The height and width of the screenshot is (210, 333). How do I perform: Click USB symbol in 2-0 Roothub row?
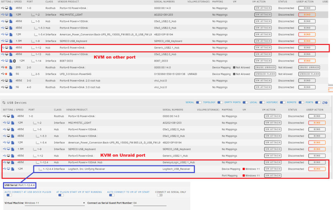pos(3,67)
